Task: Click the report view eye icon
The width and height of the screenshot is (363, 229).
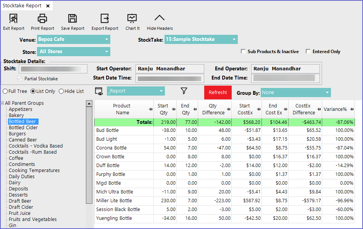Action: click(x=99, y=91)
